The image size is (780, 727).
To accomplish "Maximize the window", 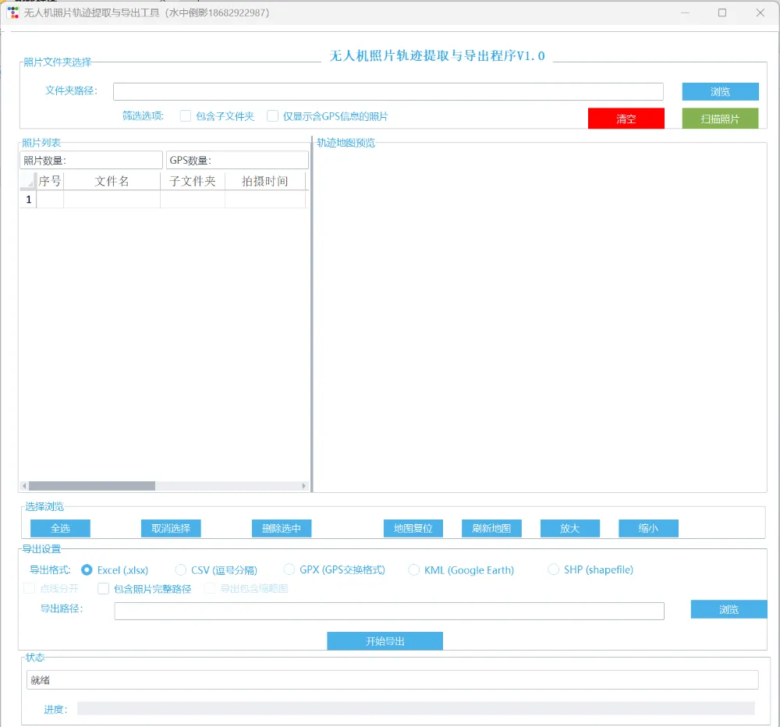I will click(722, 12).
